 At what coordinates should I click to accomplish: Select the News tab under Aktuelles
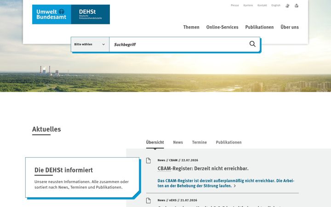[178, 142]
